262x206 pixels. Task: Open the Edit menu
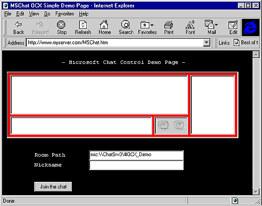coord(20,14)
